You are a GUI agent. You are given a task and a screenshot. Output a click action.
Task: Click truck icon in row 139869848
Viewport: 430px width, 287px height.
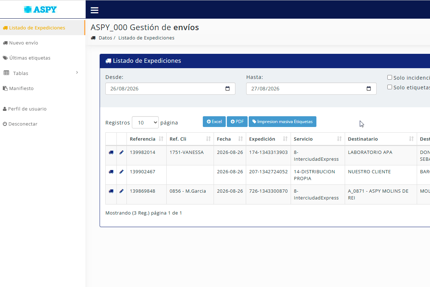click(x=111, y=191)
